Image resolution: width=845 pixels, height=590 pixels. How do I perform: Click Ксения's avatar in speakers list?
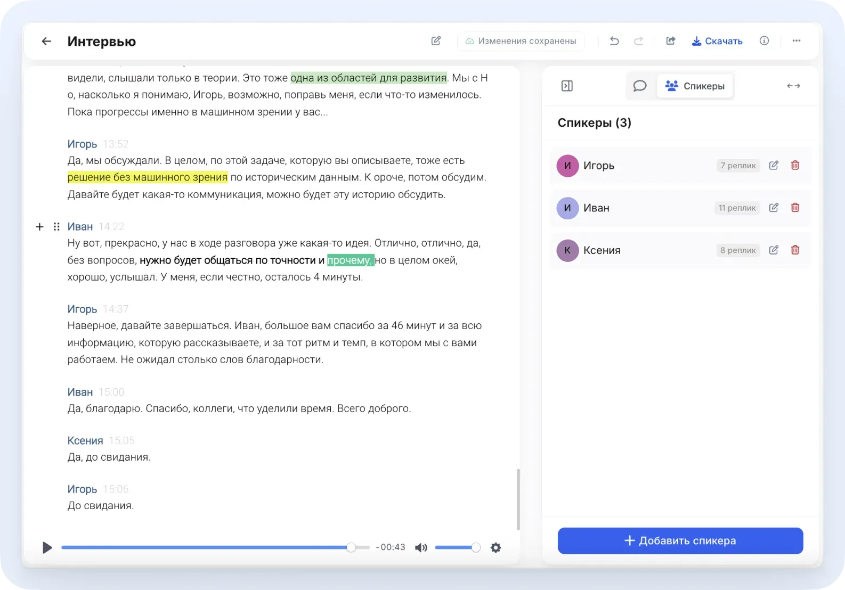(x=567, y=250)
